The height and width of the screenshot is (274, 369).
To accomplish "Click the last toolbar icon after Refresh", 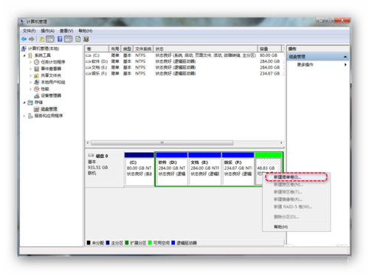I will tap(86, 39).
